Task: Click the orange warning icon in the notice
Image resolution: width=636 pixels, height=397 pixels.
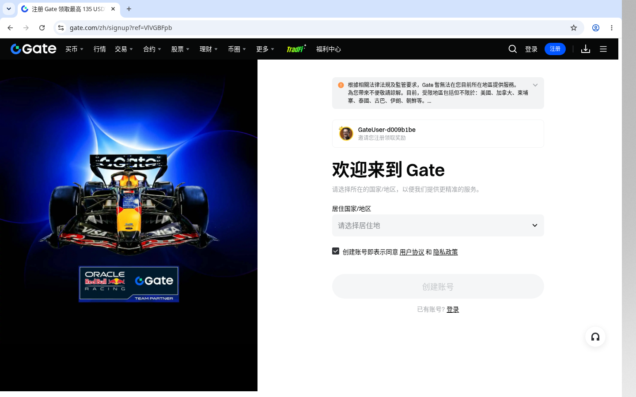Action: tap(341, 85)
